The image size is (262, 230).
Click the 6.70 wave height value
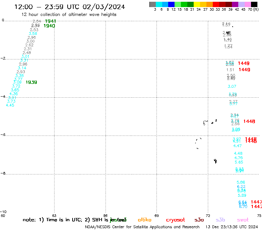pyautogui.click(x=243, y=207)
